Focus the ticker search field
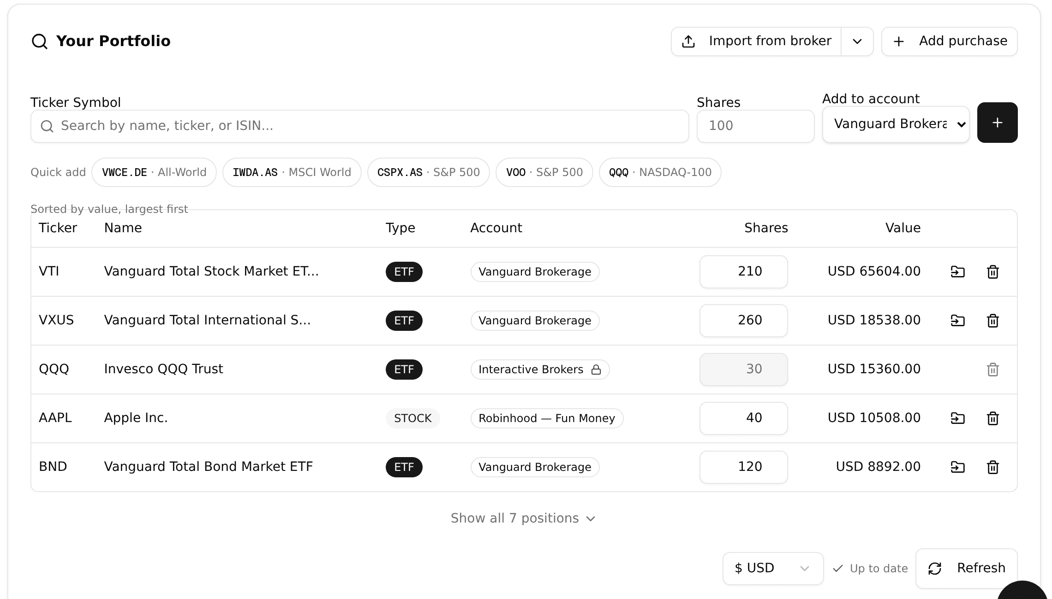Viewport: 1052px width, 599px height. point(360,126)
